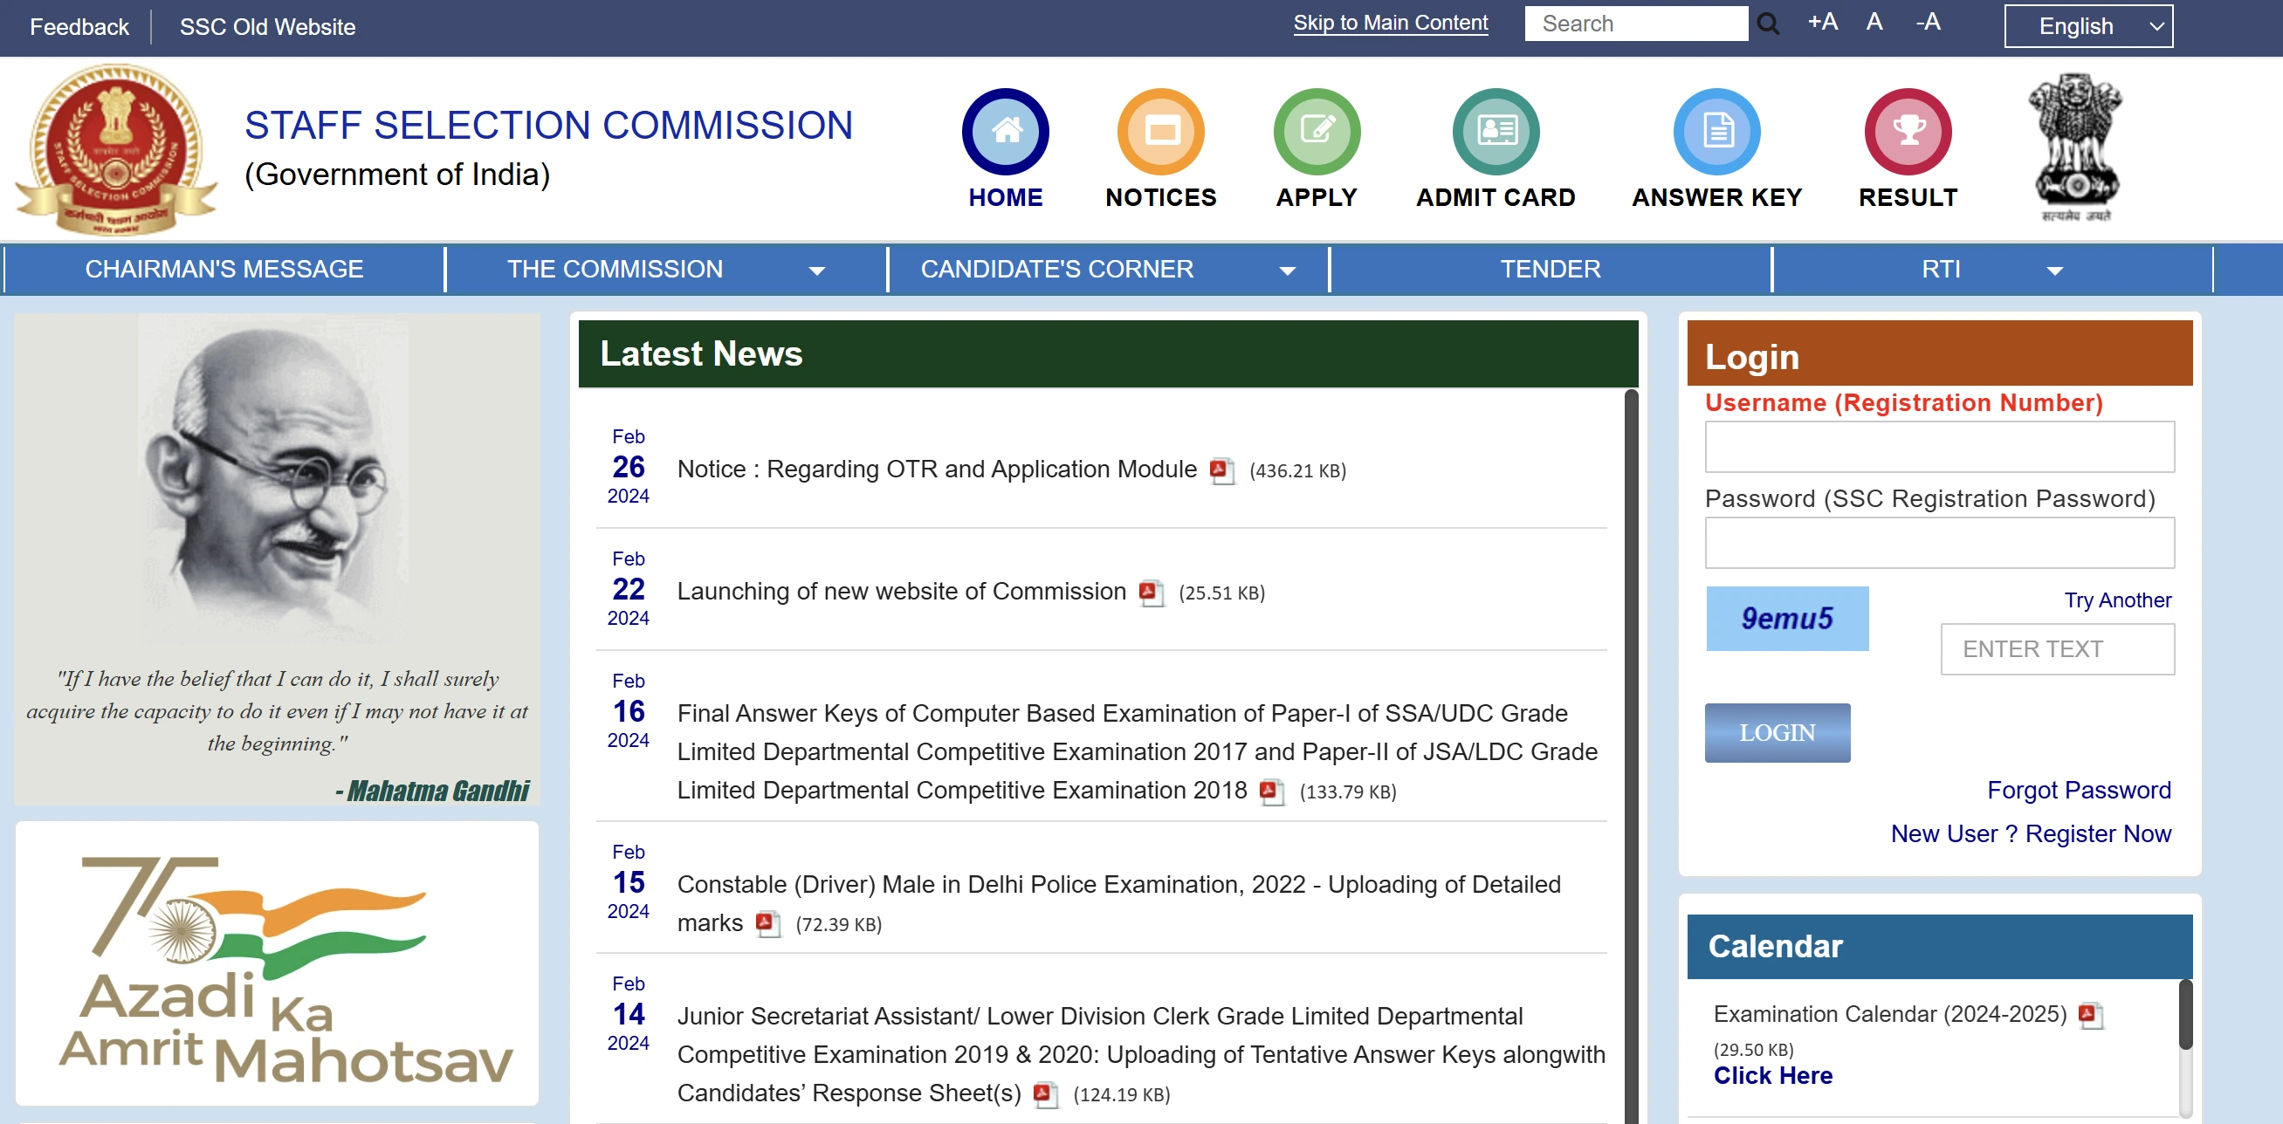Focus the Search input field
The width and height of the screenshot is (2283, 1124).
(x=1636, y=24)
